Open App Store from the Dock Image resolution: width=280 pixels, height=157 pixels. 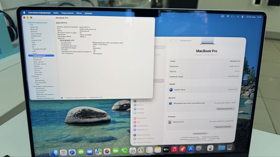190,149
